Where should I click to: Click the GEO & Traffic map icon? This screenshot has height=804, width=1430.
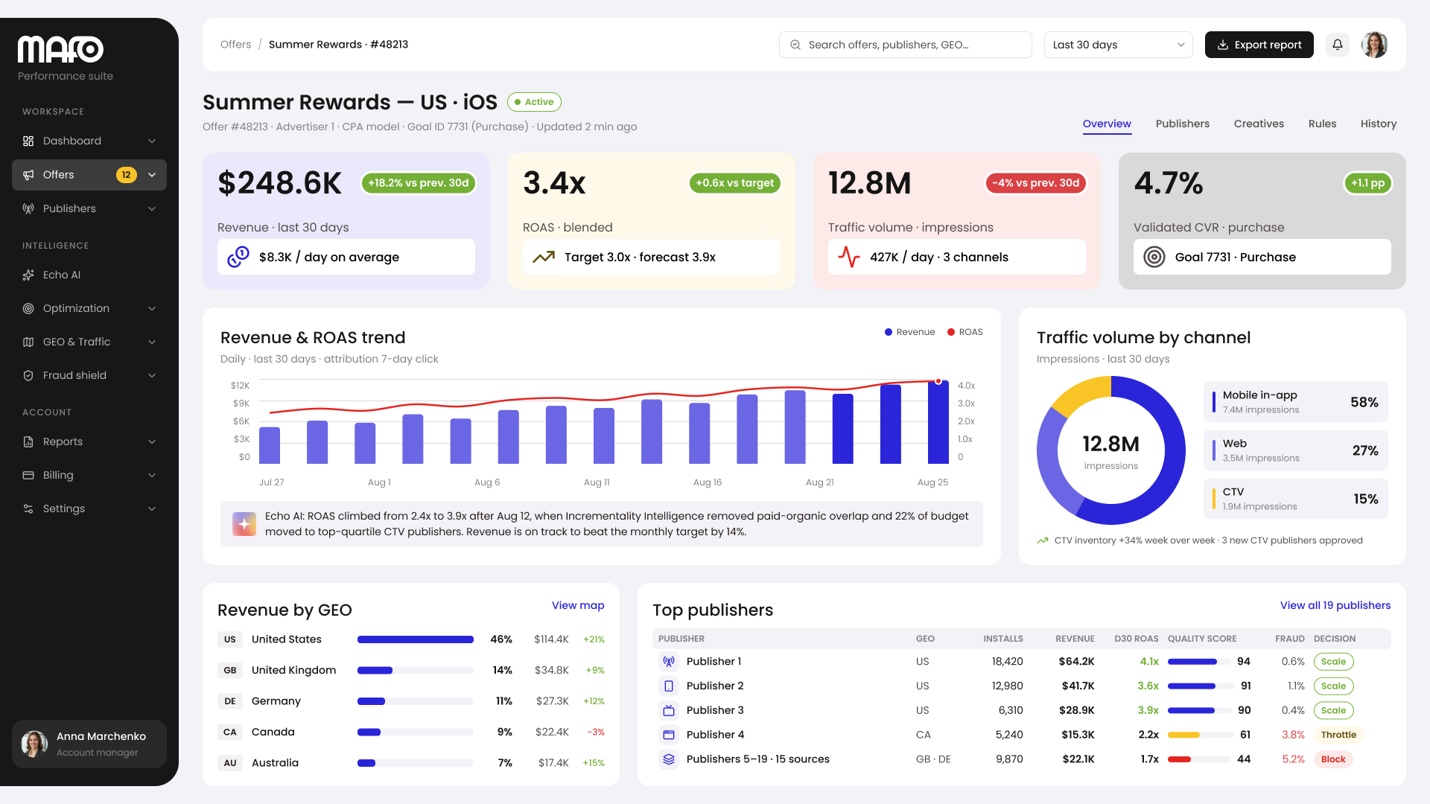click(28, 342)
